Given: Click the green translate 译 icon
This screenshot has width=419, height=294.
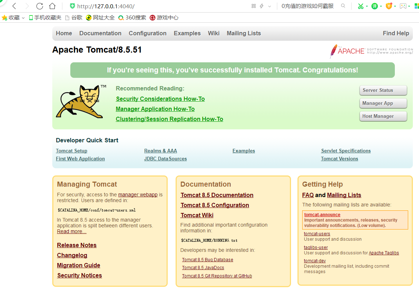Looking at the screenshot, I should pyautogui.click(x=375, y=6).
